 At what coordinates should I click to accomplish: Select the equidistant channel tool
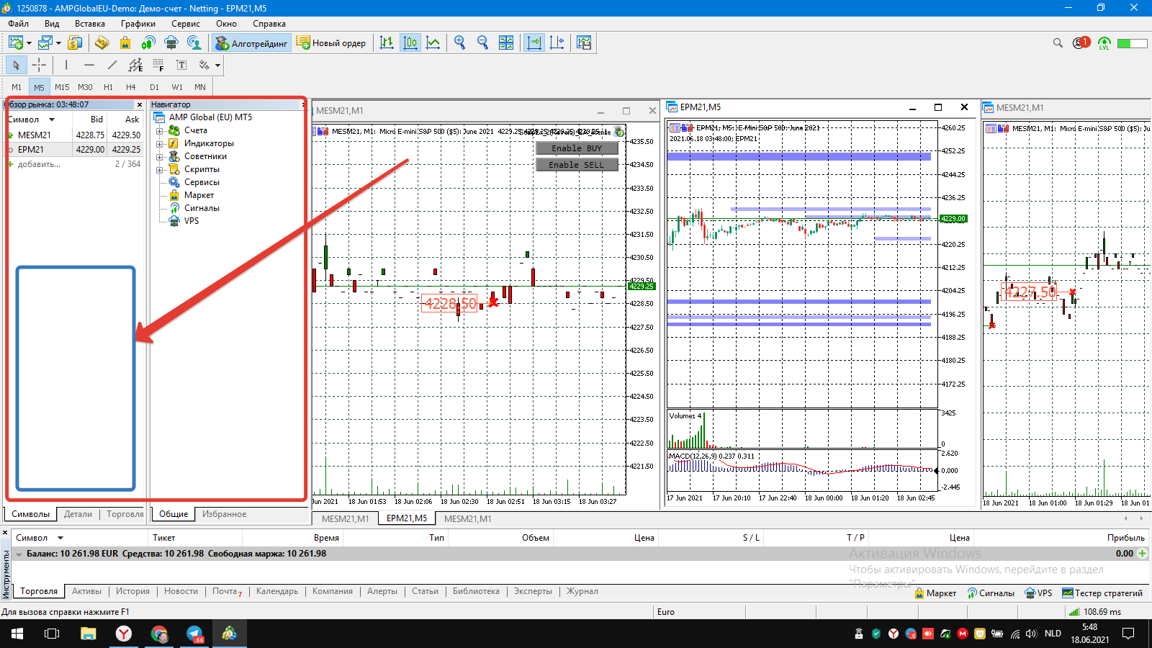tap(135, 65)
